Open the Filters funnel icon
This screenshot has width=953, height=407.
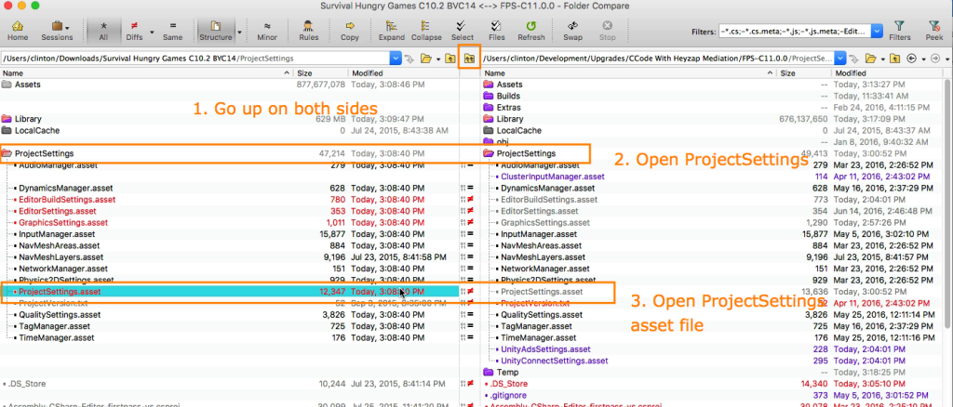pos(900,31)
